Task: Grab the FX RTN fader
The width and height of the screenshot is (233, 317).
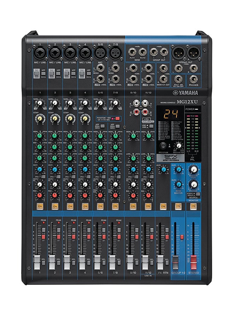Action: pos(160,262)
